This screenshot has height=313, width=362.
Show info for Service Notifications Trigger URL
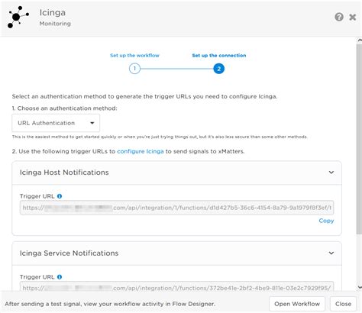pos(60,277)
